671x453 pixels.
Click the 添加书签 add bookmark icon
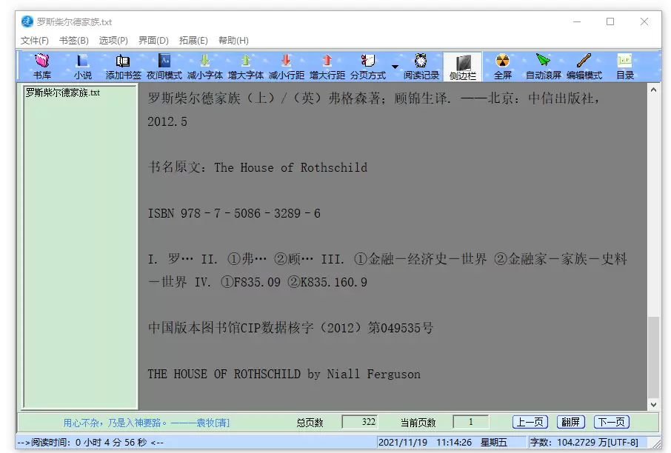point(123,67)
